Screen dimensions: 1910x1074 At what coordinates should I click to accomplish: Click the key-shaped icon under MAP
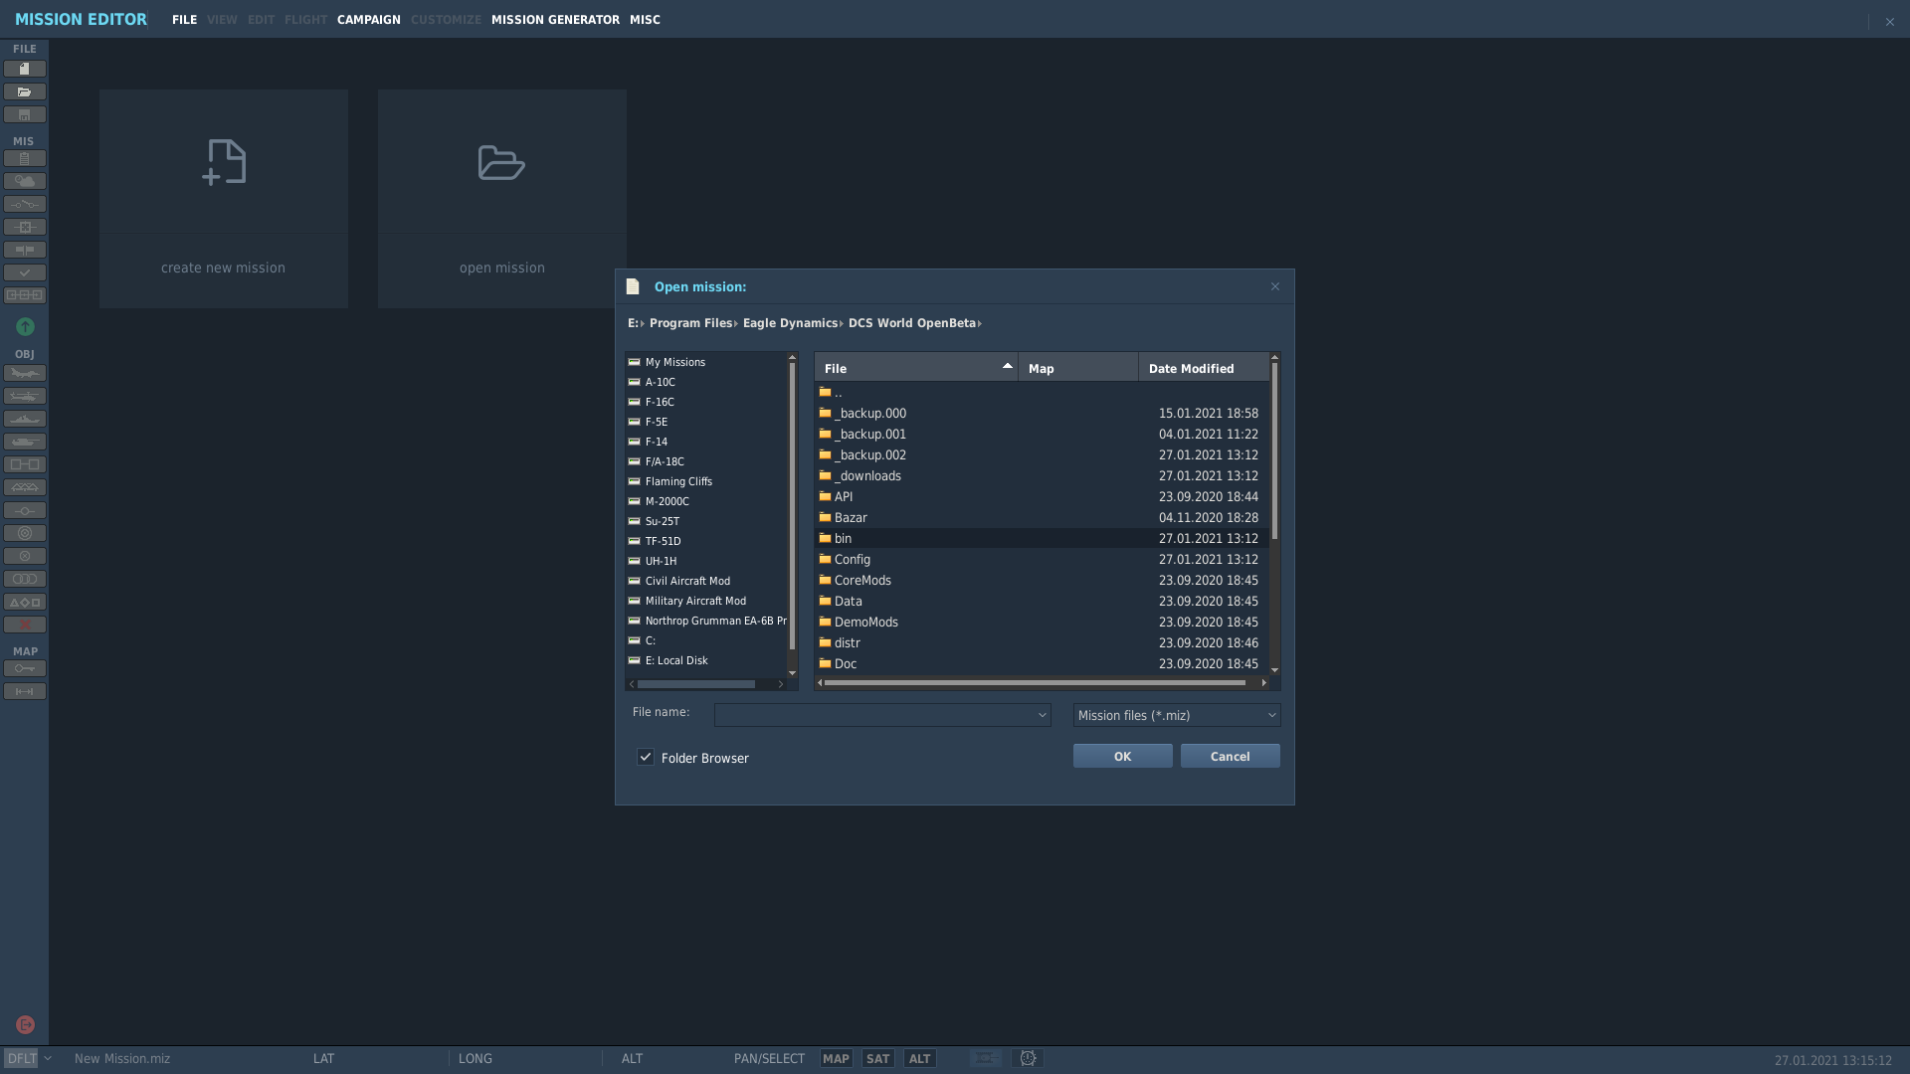[25, 668]
